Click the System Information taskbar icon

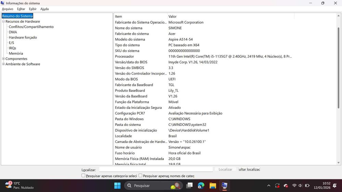click(x=224, y=186)
